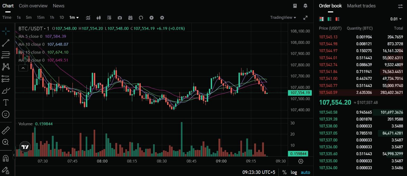Switch price scale to log mode

(294, 172)
